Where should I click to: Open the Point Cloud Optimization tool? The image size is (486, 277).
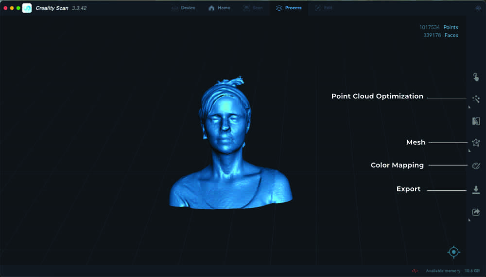click(x=476, y=99)
